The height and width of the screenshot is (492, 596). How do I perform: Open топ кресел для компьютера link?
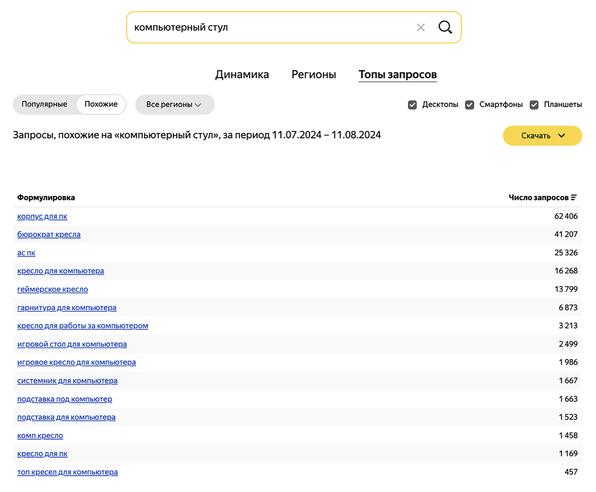tap(67, 472)
